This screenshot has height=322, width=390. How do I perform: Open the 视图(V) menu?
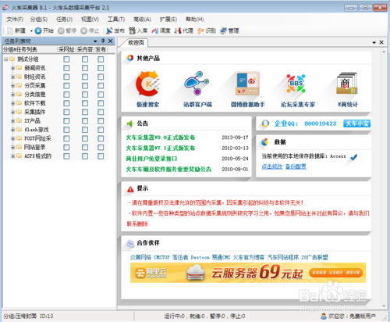tap(90, 20)
